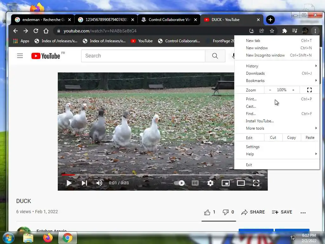Click into the YouTube Search field

(143, 56)
